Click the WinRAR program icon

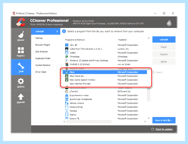point(67,64)
